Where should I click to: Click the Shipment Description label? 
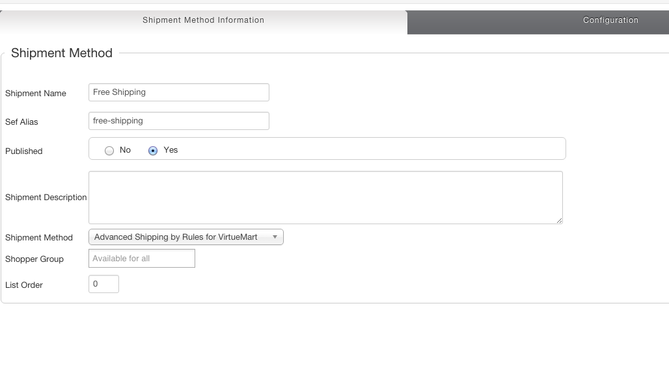point(46,198)
